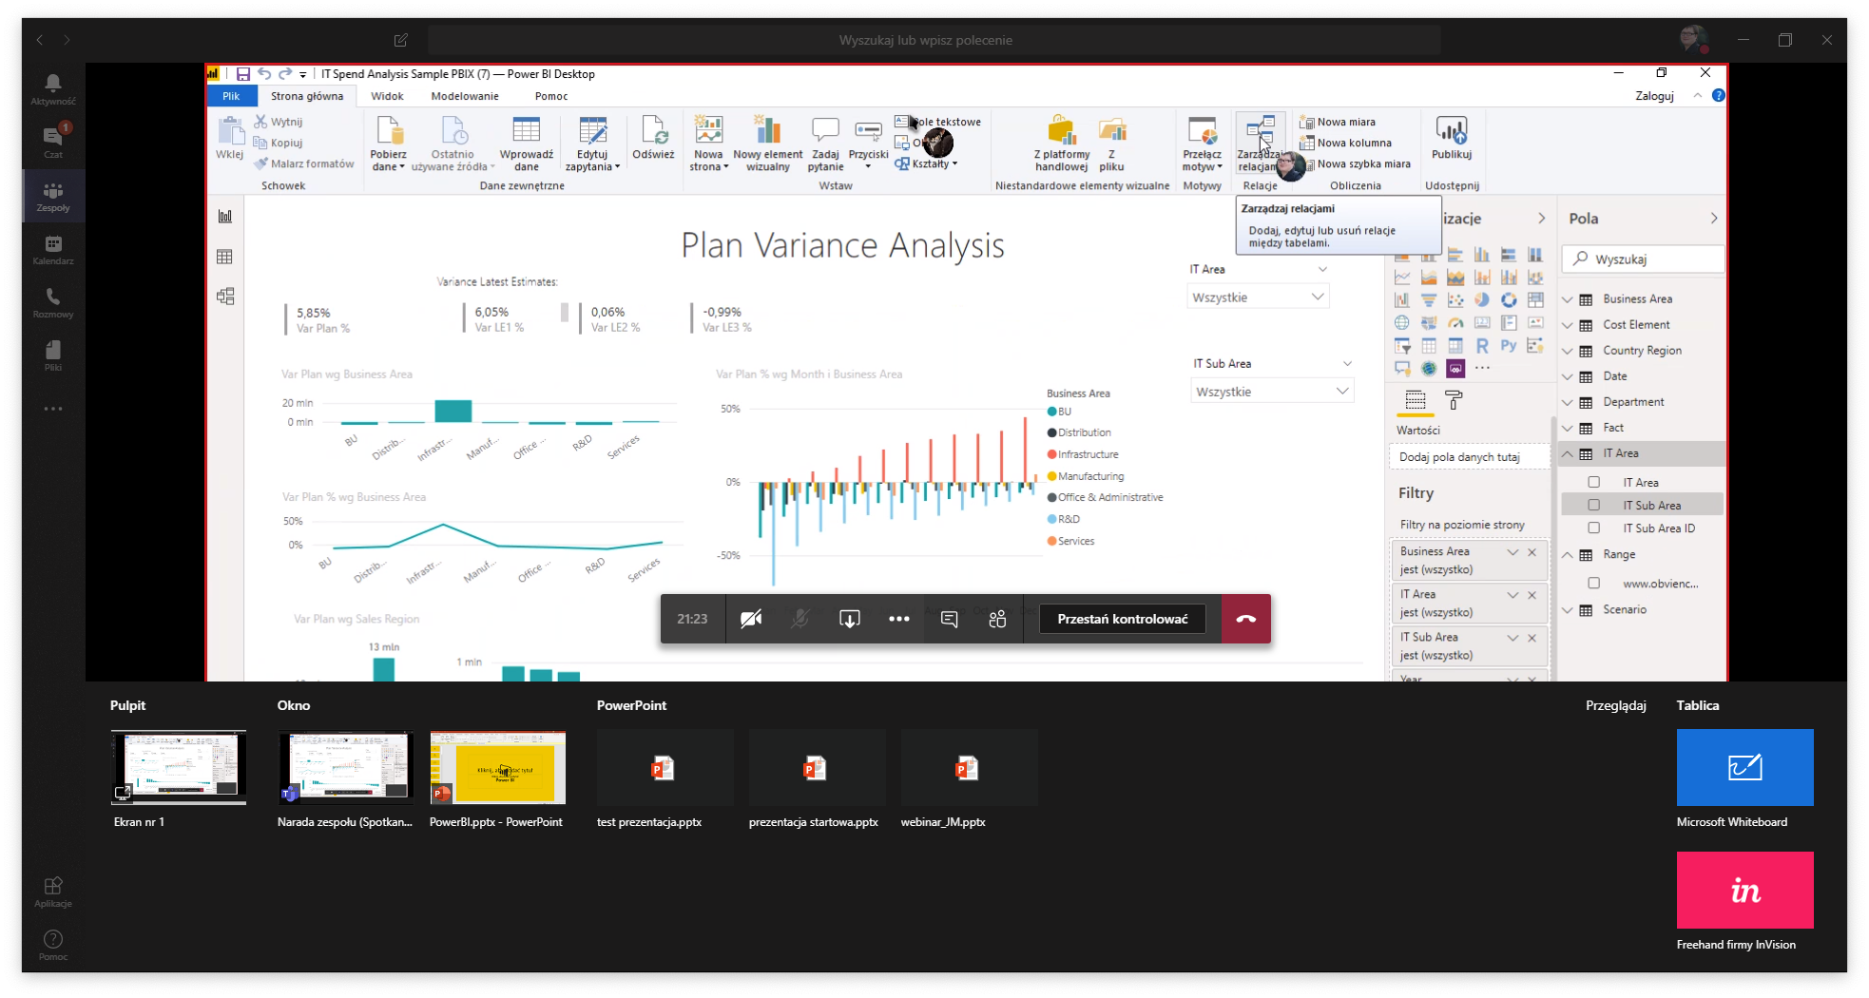This screenshot has height=998, width=1869.
Task: Open Pomoc ribbon tab in Power BI
Action: pos(551,96)
